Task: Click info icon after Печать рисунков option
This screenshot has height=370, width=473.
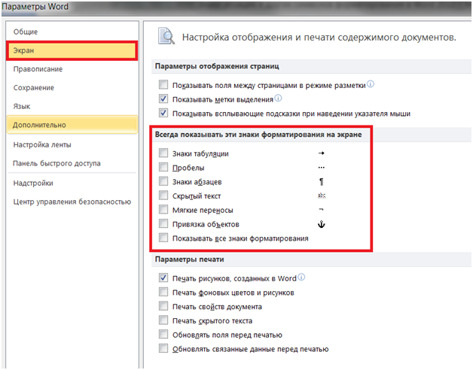Action: [301, 277]
